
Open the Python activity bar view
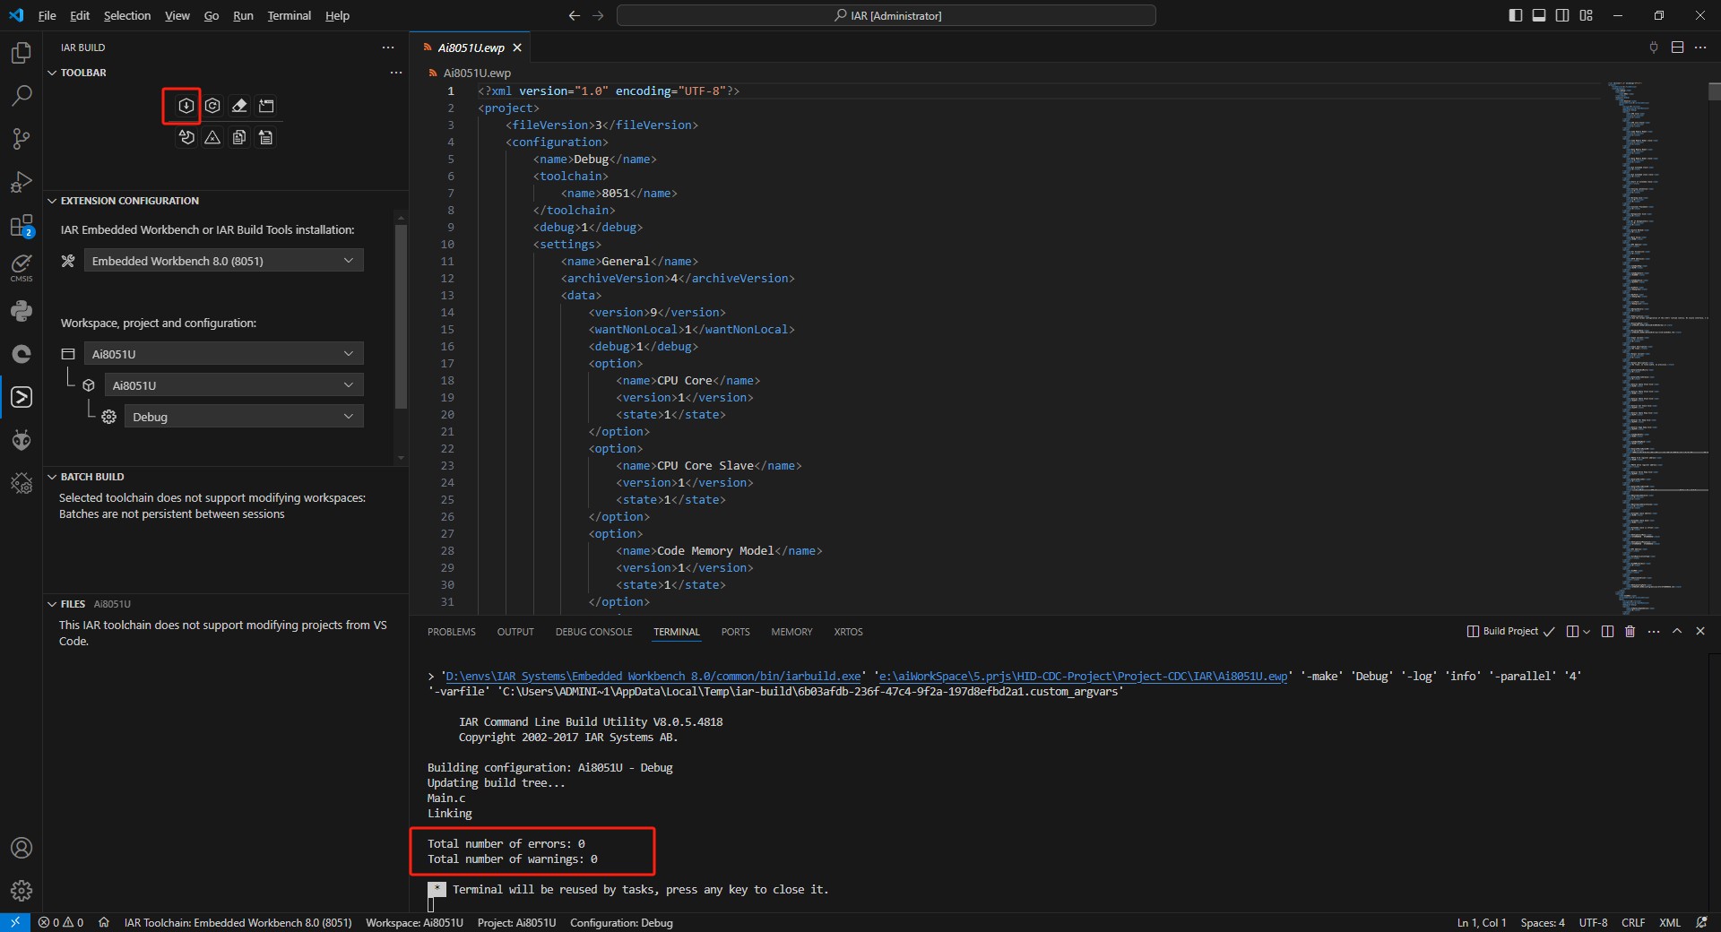point(22,311)
